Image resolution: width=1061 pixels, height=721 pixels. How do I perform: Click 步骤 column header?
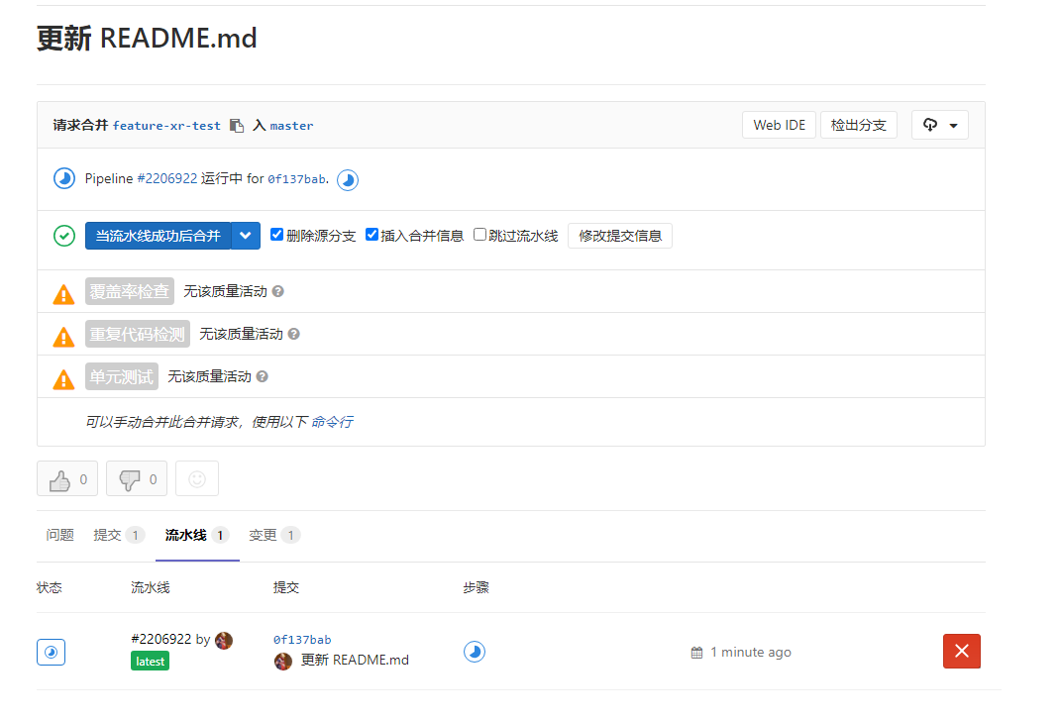click(x=477, y=587)
